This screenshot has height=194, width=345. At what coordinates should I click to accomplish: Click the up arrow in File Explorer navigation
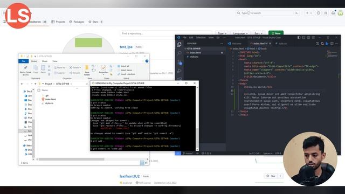pos(36,84)
